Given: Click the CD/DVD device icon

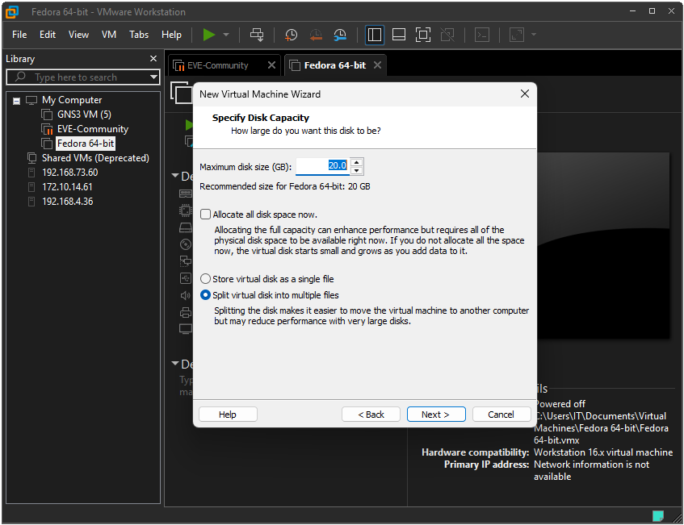Looking at the screenshot, I should (x=186, y=244).
